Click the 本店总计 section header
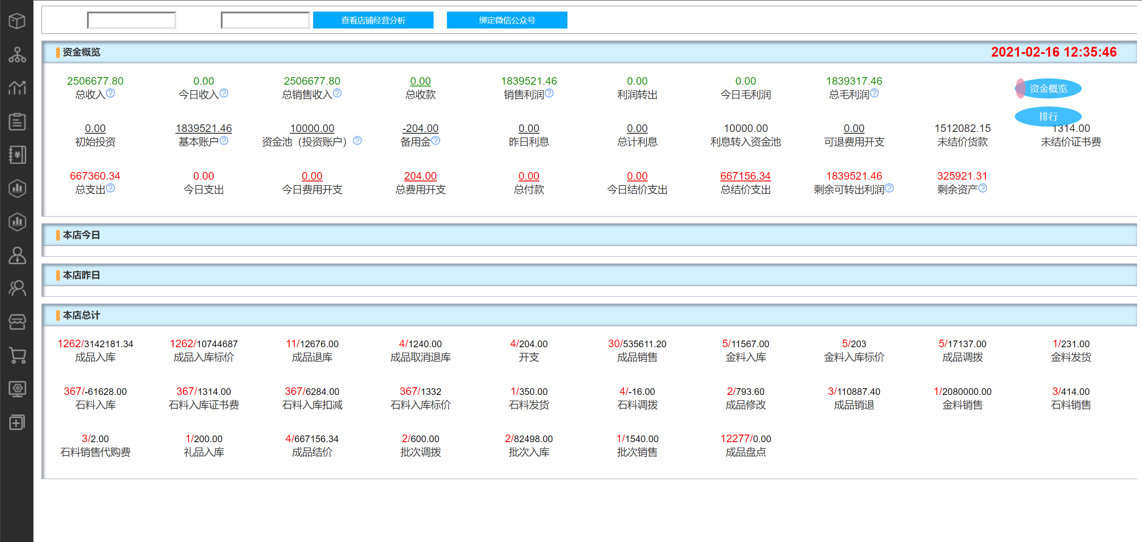The image size is (1142, 542). [x=590, y=315]
